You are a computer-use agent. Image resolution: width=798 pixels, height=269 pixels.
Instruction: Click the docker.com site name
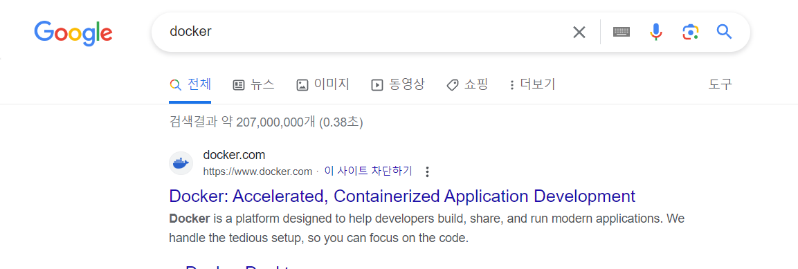(x=234, y=155)
